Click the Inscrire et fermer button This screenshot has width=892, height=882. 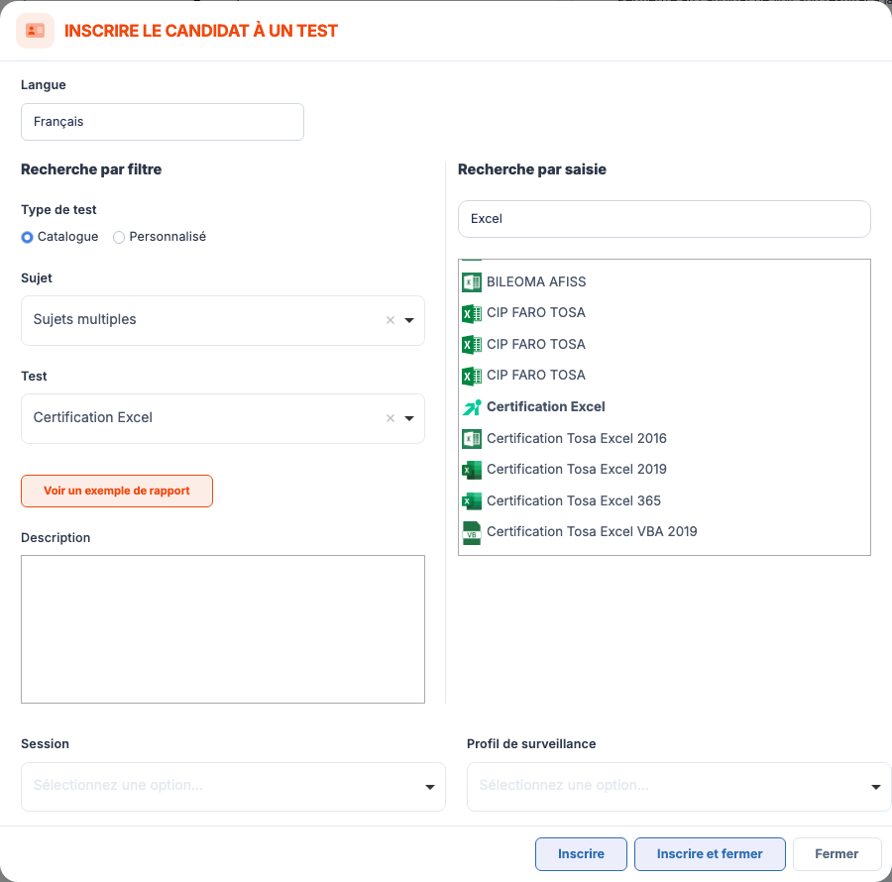pos(710,854)
